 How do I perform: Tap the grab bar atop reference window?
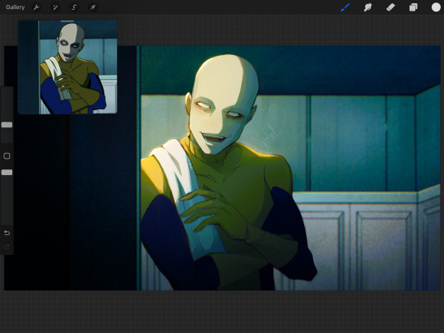(67, 21)
